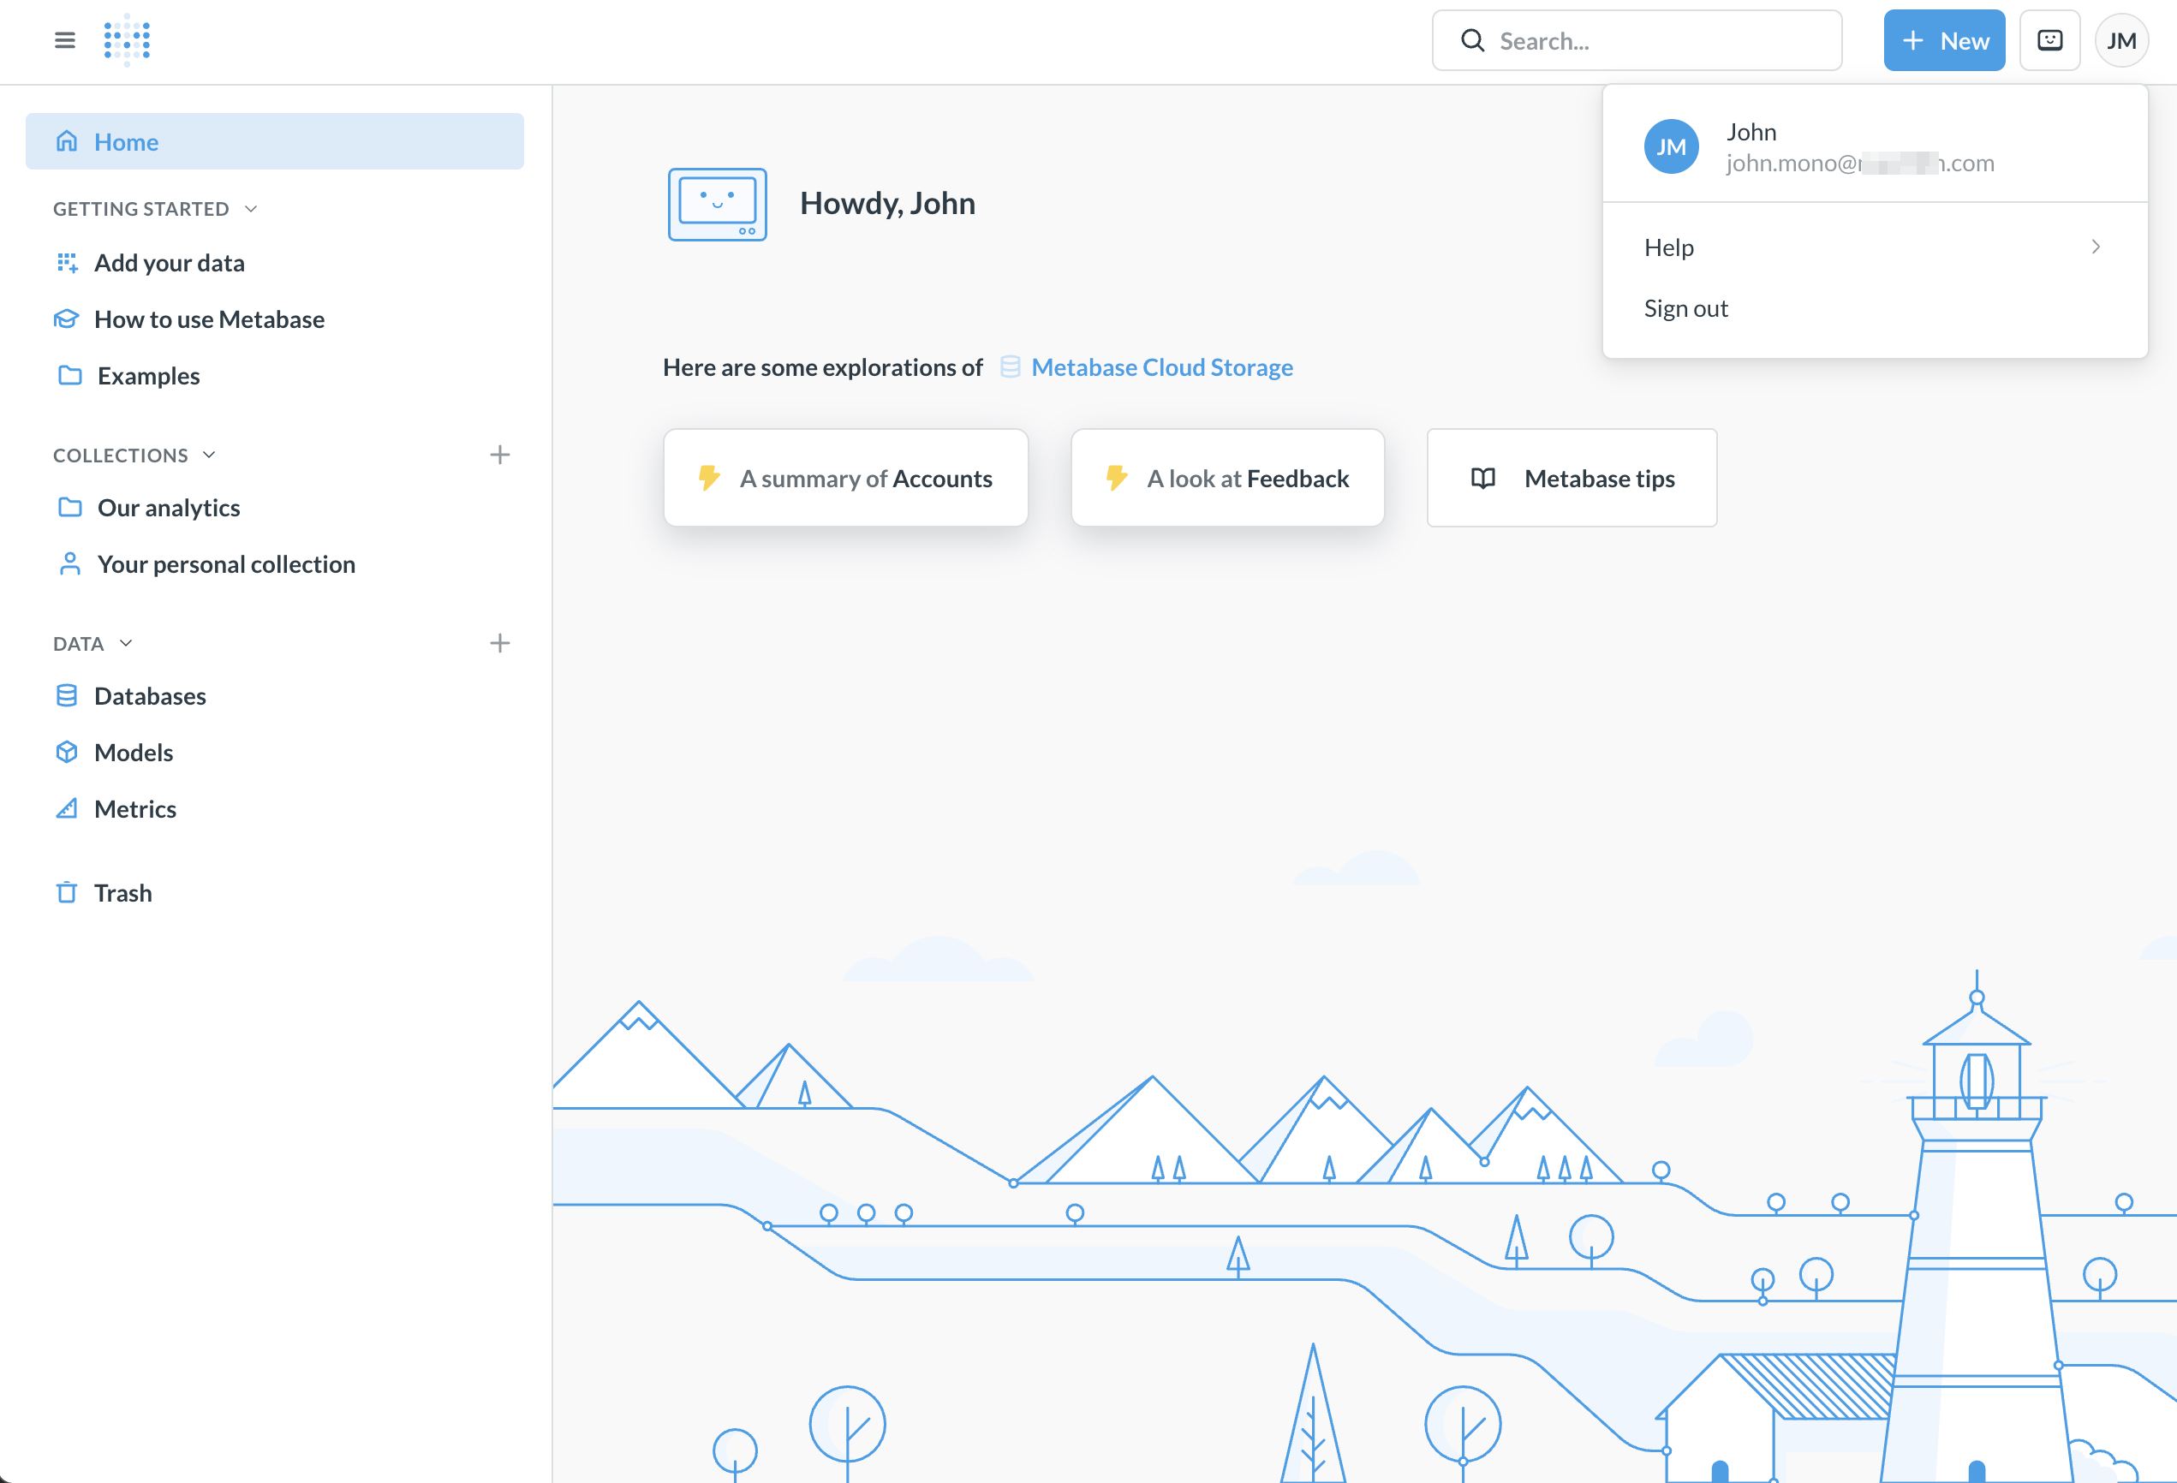The width and height of the screenshot is (2177, 1483).
Task: Open the Our analytics label
Action: click(169, 508)
